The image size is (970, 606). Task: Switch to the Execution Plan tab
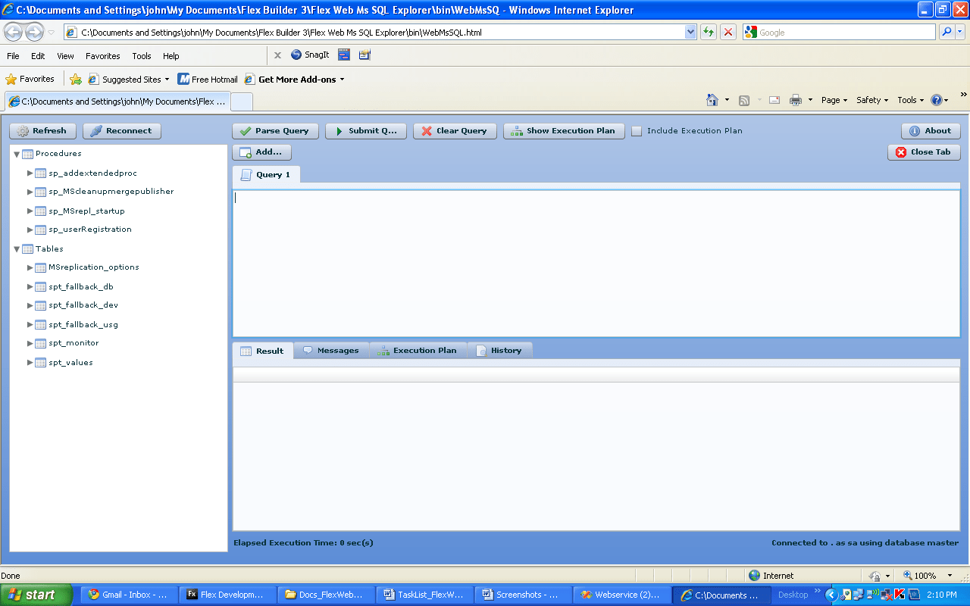click(x=418, y=351)
